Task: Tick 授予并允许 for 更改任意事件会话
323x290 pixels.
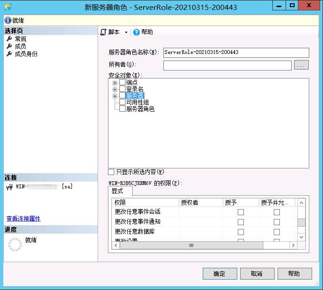Action: pyautogui.click(x=277, y=212)
